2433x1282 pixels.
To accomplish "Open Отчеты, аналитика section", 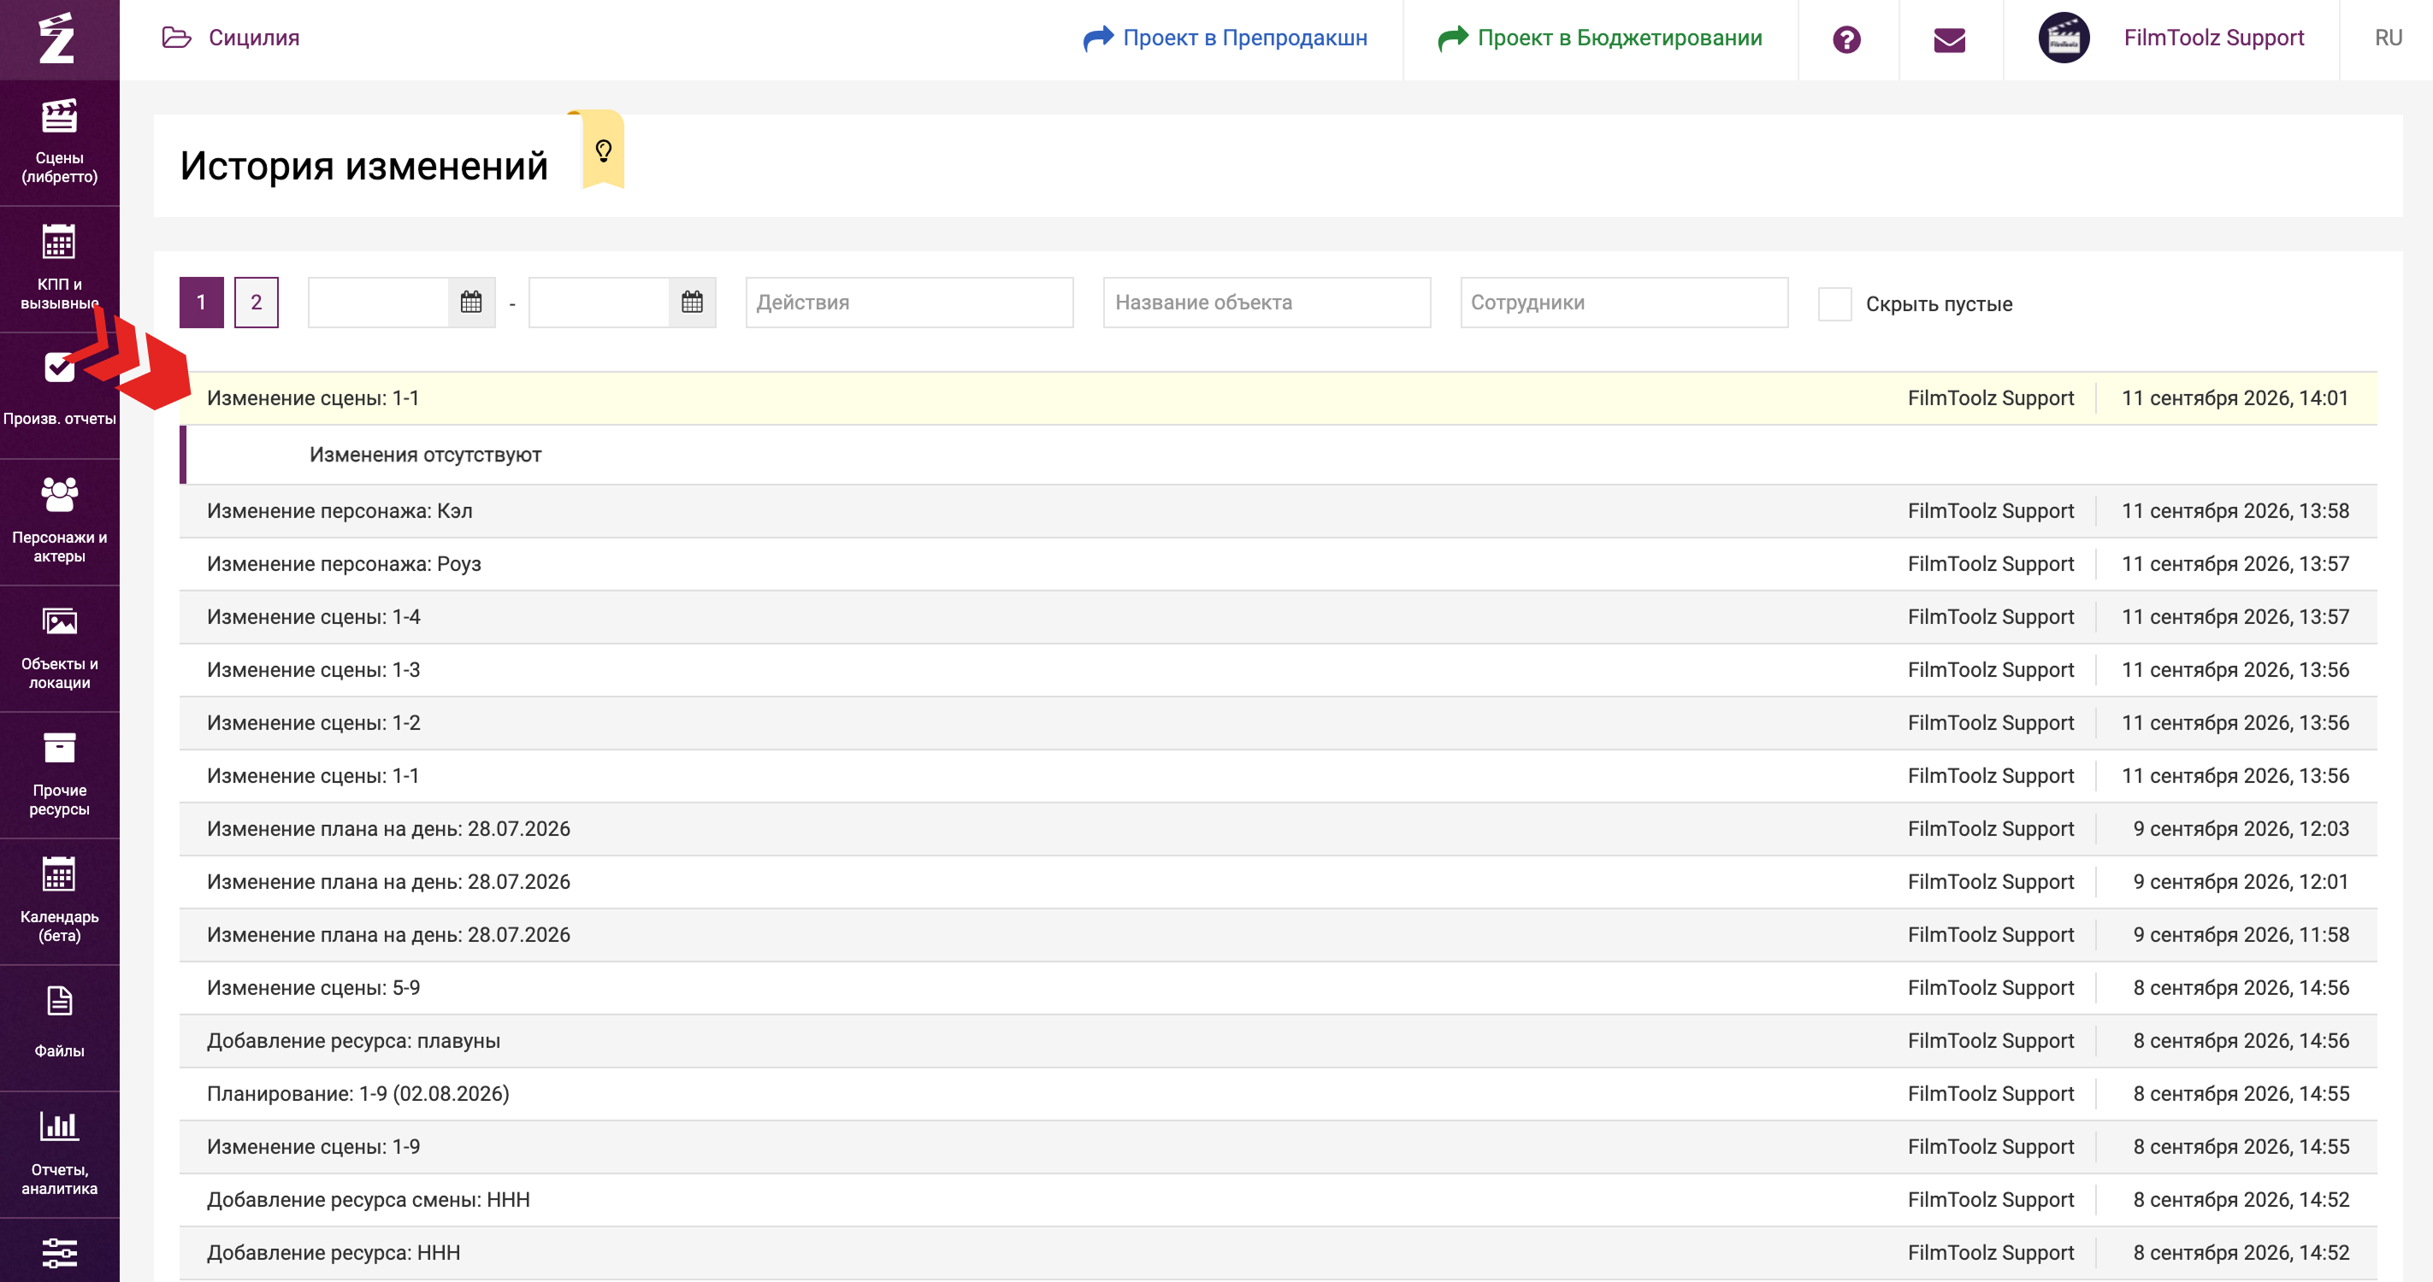I will tap(60, 1155).
